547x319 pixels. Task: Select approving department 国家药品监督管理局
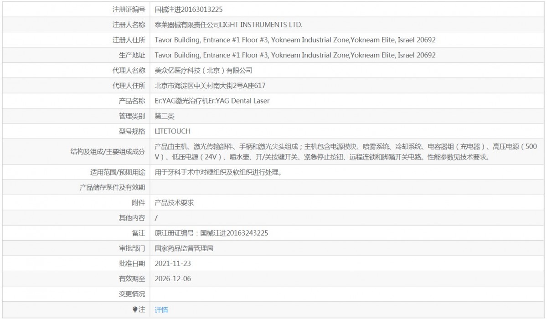(x=184, y=248)
